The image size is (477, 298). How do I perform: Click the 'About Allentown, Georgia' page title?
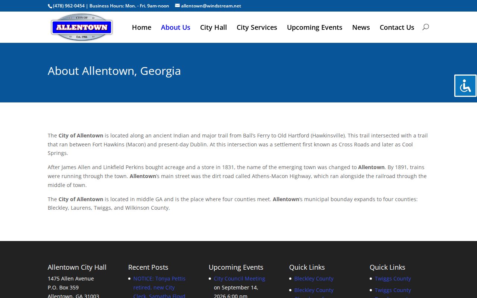click(114, 71)
